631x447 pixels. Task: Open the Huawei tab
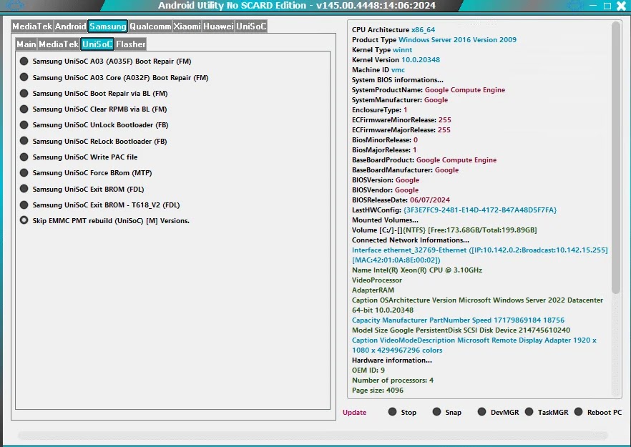(218, 26)
